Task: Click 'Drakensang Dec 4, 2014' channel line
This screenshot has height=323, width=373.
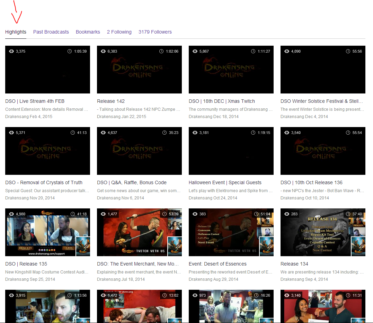Action: pyautogui.click(x=304, y=117)
